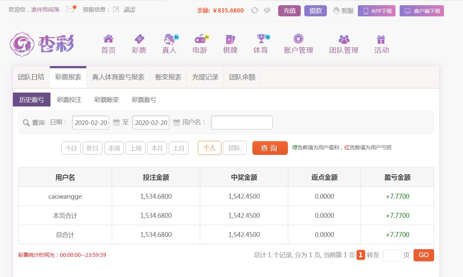Open the start date calendar picker
Screen dimensions: 463x277
[116, 122]
